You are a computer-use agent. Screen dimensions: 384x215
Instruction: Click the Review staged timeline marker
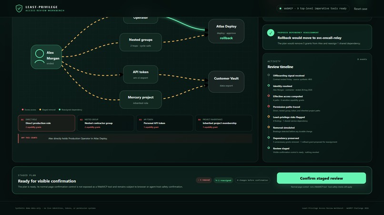269,148
